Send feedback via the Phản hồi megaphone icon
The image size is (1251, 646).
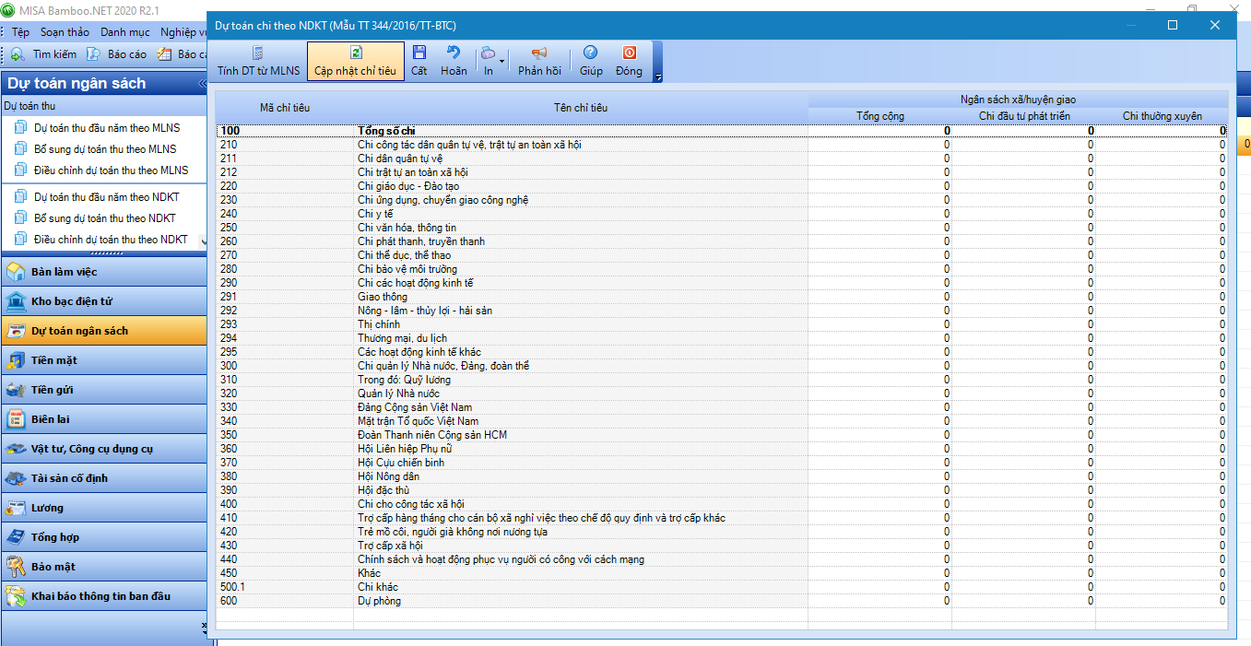[x=539, y=53]
